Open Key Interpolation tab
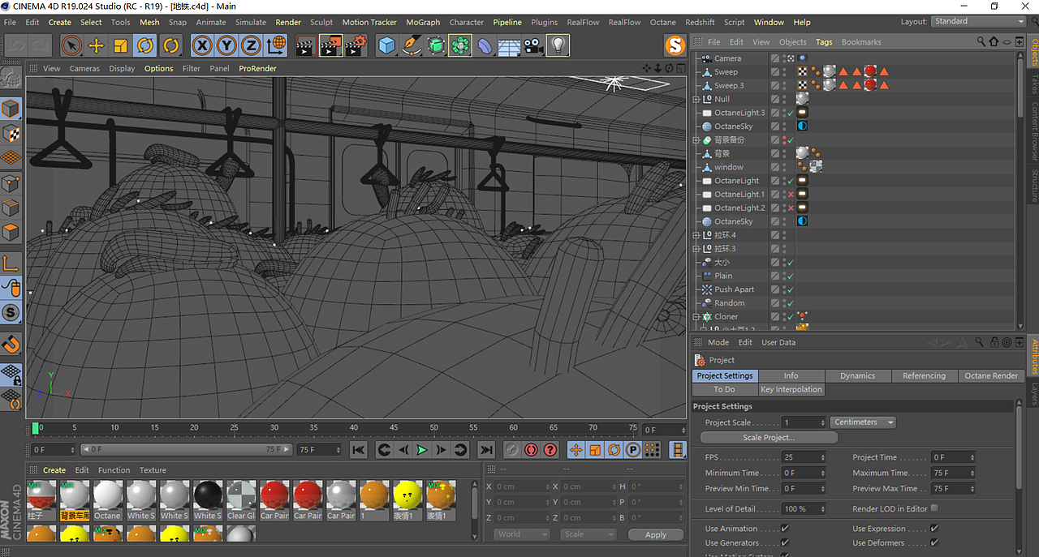The height and width of the screenshot is (557, 1039). point(791,389)
